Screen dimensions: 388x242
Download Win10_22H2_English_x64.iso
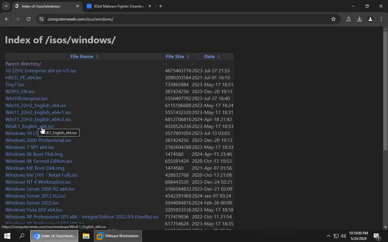tap(36, 105)
